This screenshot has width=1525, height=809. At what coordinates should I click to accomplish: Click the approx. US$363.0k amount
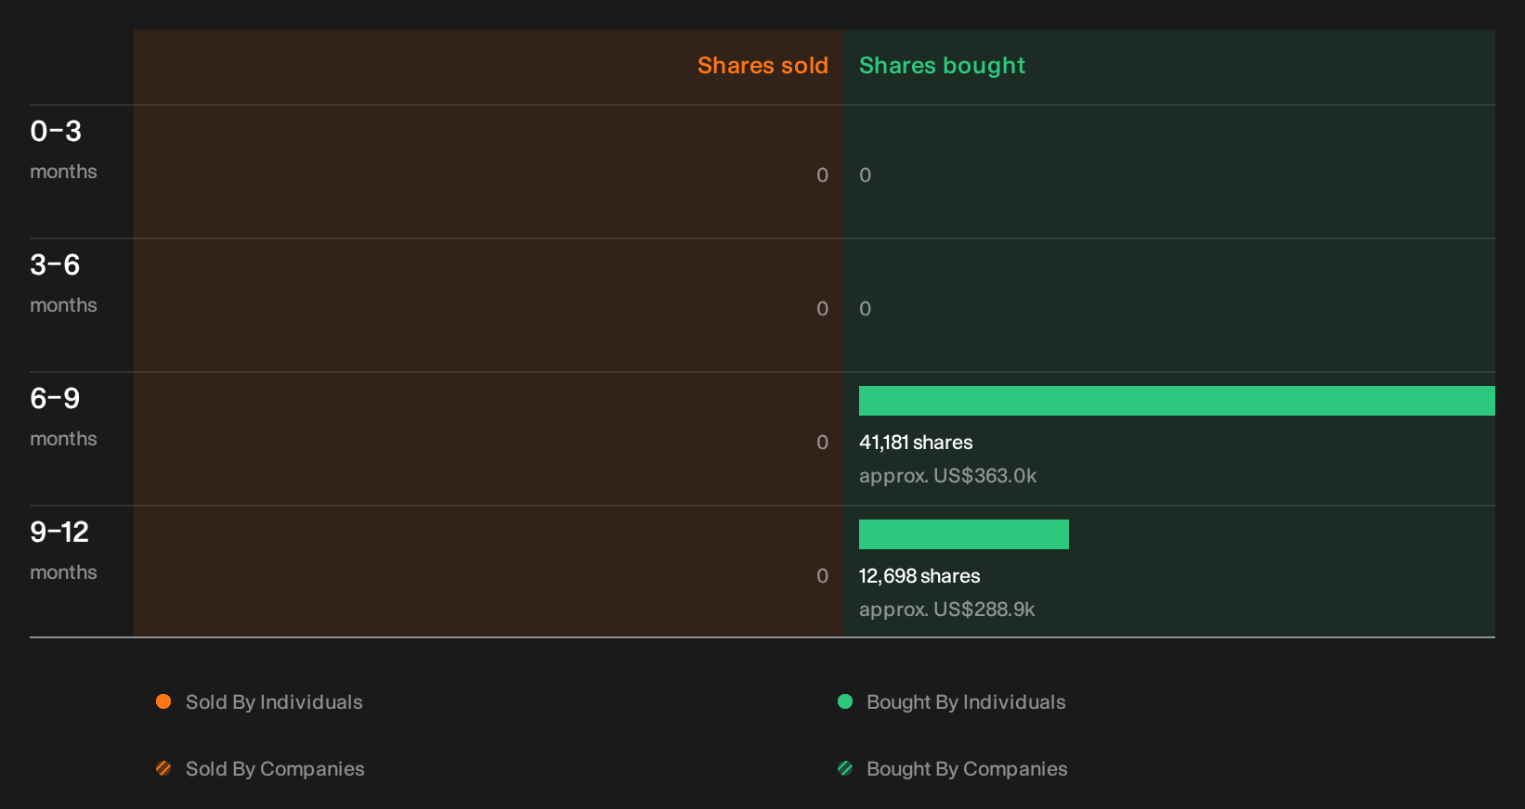tap(947, 476)
